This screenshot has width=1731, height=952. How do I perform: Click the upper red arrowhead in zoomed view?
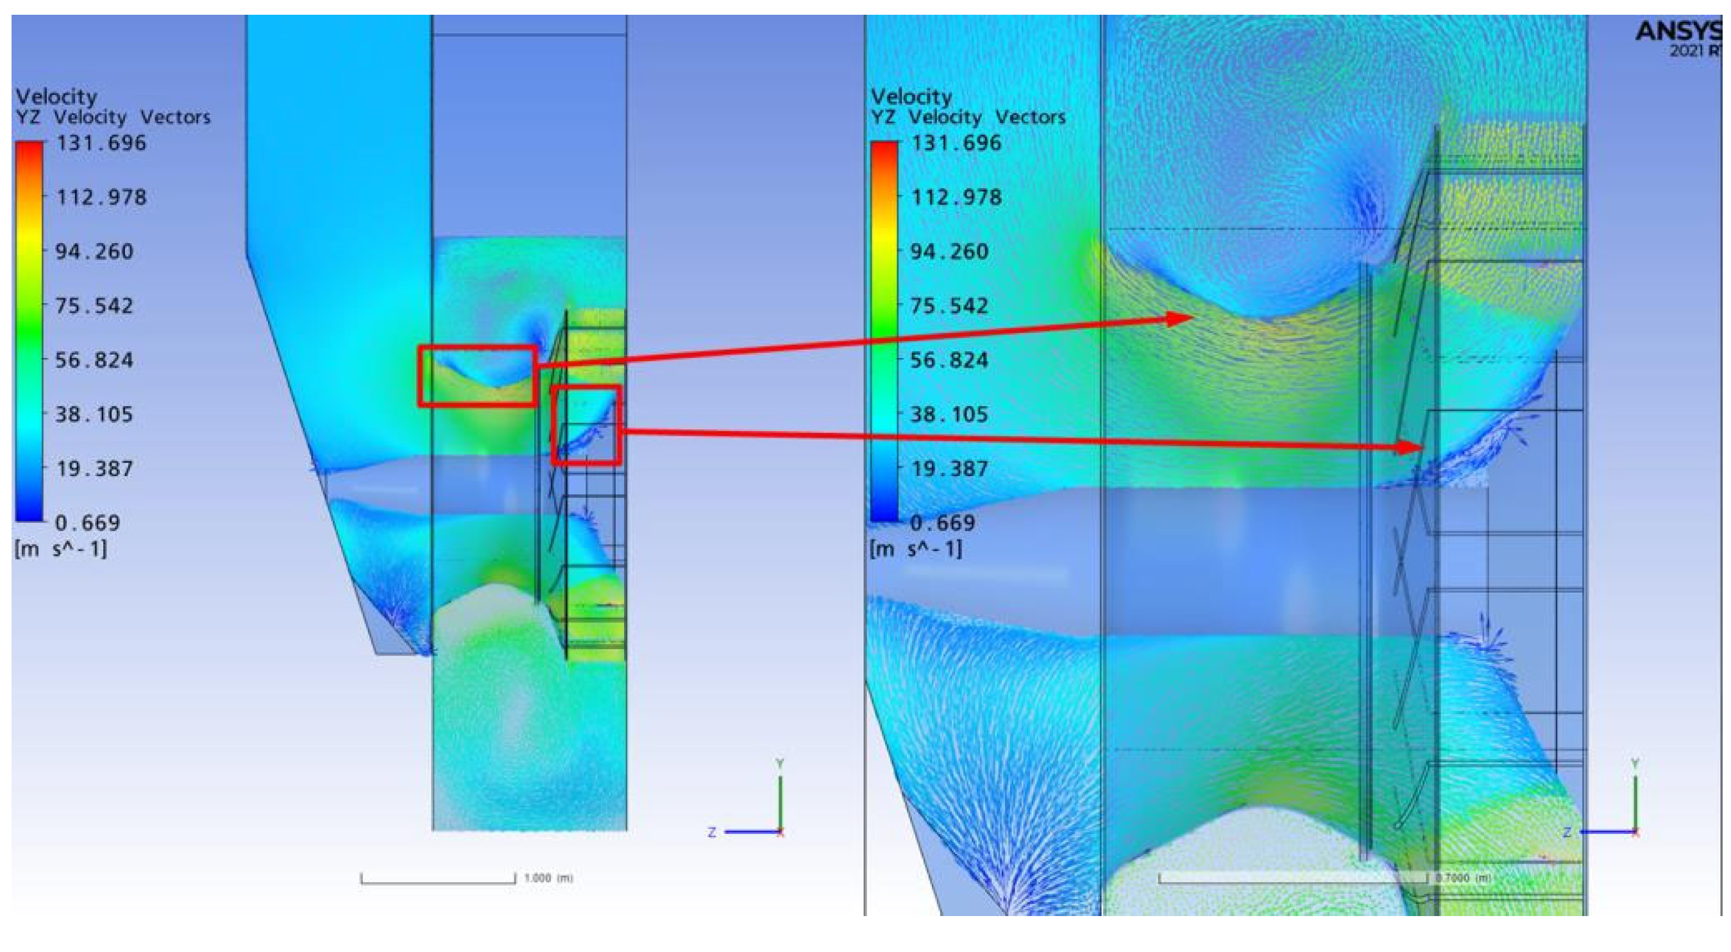coord(1179,318)
